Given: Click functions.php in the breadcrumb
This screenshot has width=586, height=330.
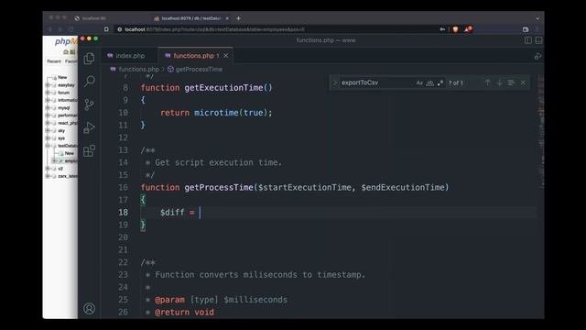Looking at the screenshot, I should tap(138, 70).
